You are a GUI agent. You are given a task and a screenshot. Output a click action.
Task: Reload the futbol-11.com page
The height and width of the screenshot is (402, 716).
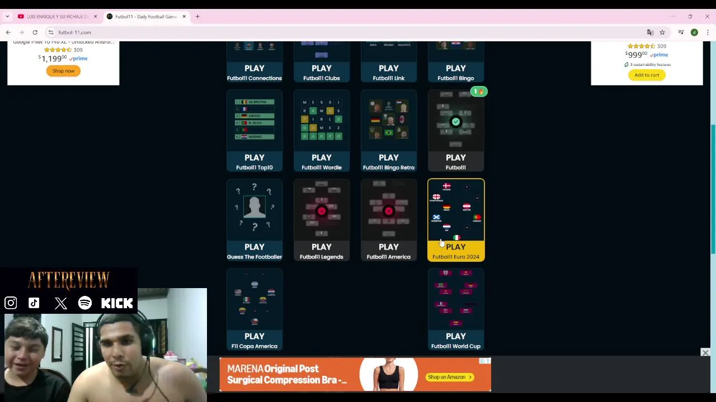pos(35,32)
